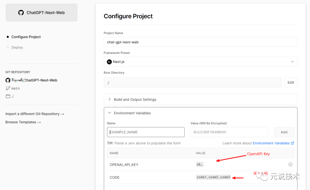Focus the variable Value input field
The image size is (310, 190).
[229, 132]
